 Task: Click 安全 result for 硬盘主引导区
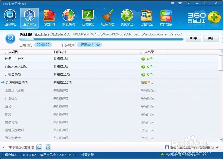click(x=147, y=59)
